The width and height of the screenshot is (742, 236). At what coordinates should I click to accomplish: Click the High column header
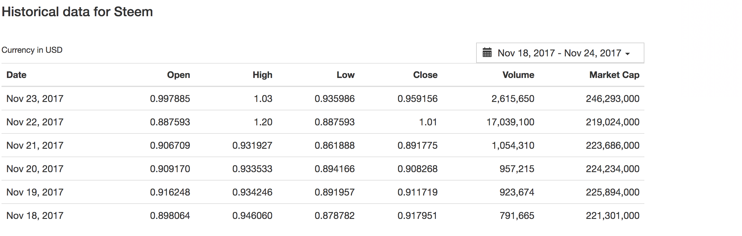[x=262, y=75]
